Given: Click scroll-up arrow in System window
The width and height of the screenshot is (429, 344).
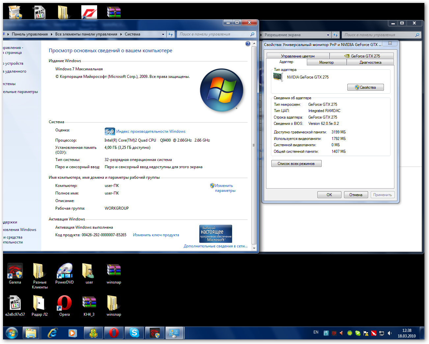Looking at the screenshot, I should point(254,43).
